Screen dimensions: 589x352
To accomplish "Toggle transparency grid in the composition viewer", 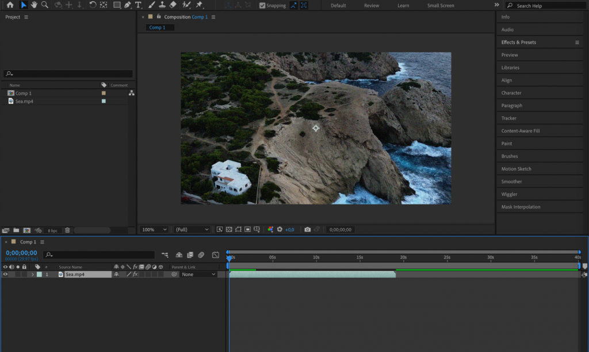I will coord(229,230).
